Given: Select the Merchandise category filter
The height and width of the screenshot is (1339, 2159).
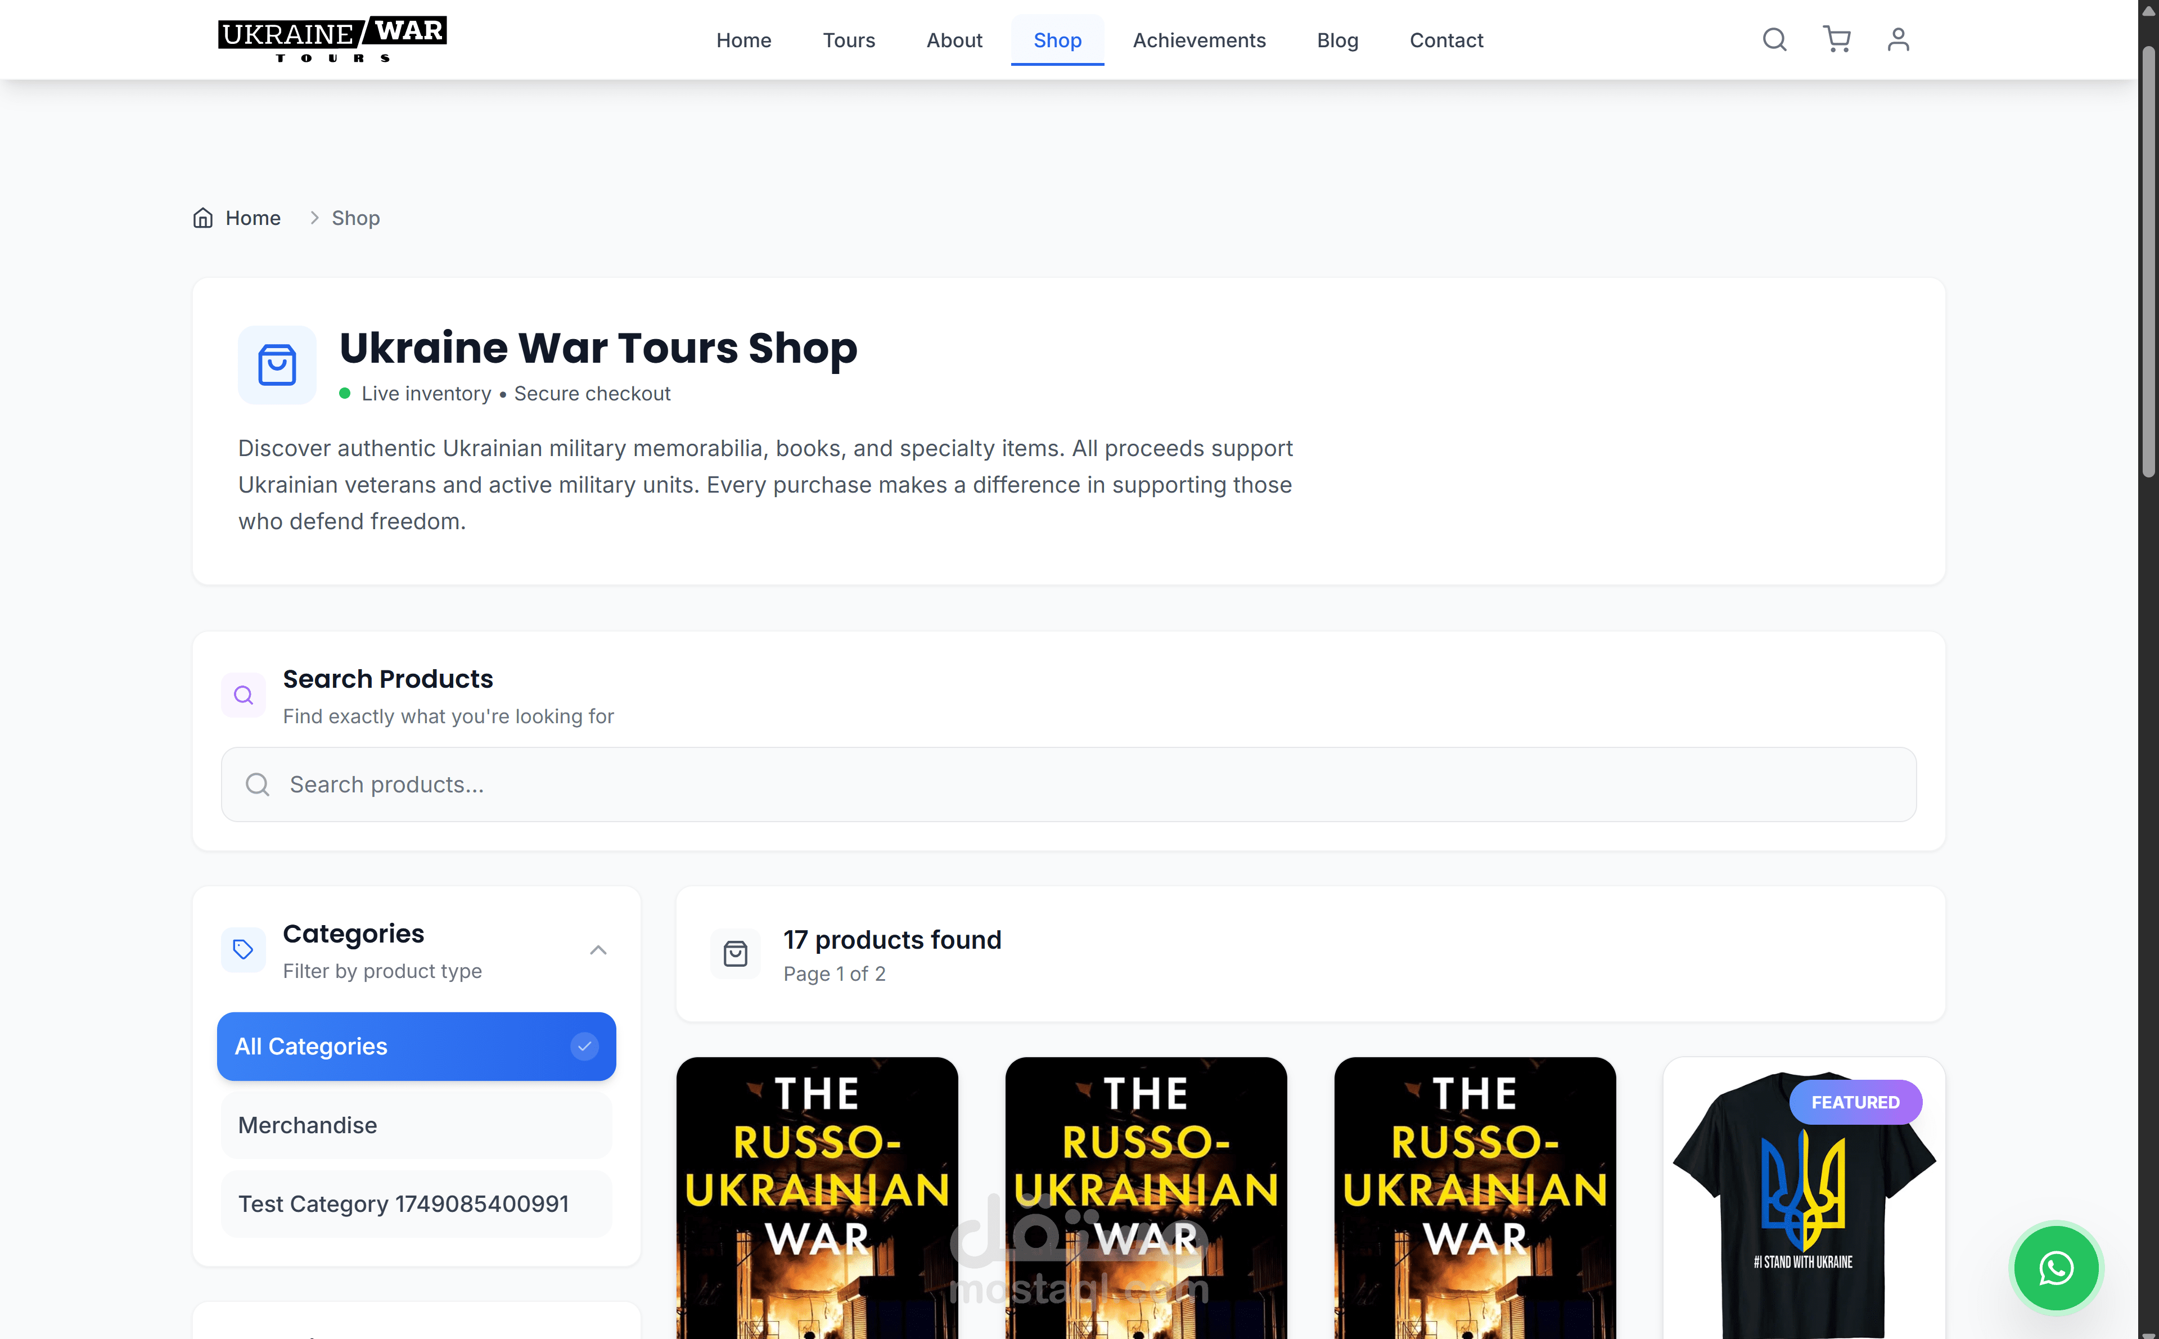Looking at the screenshot, I should tap(416, 1125).
